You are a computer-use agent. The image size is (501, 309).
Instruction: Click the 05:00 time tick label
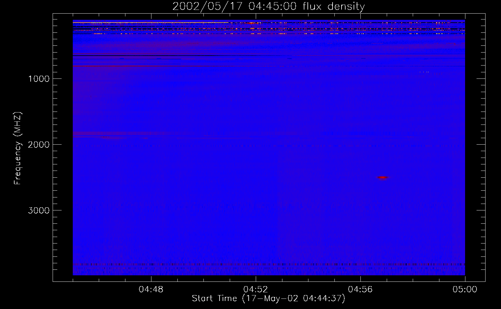pyautogui.click(x=465, y=290)
